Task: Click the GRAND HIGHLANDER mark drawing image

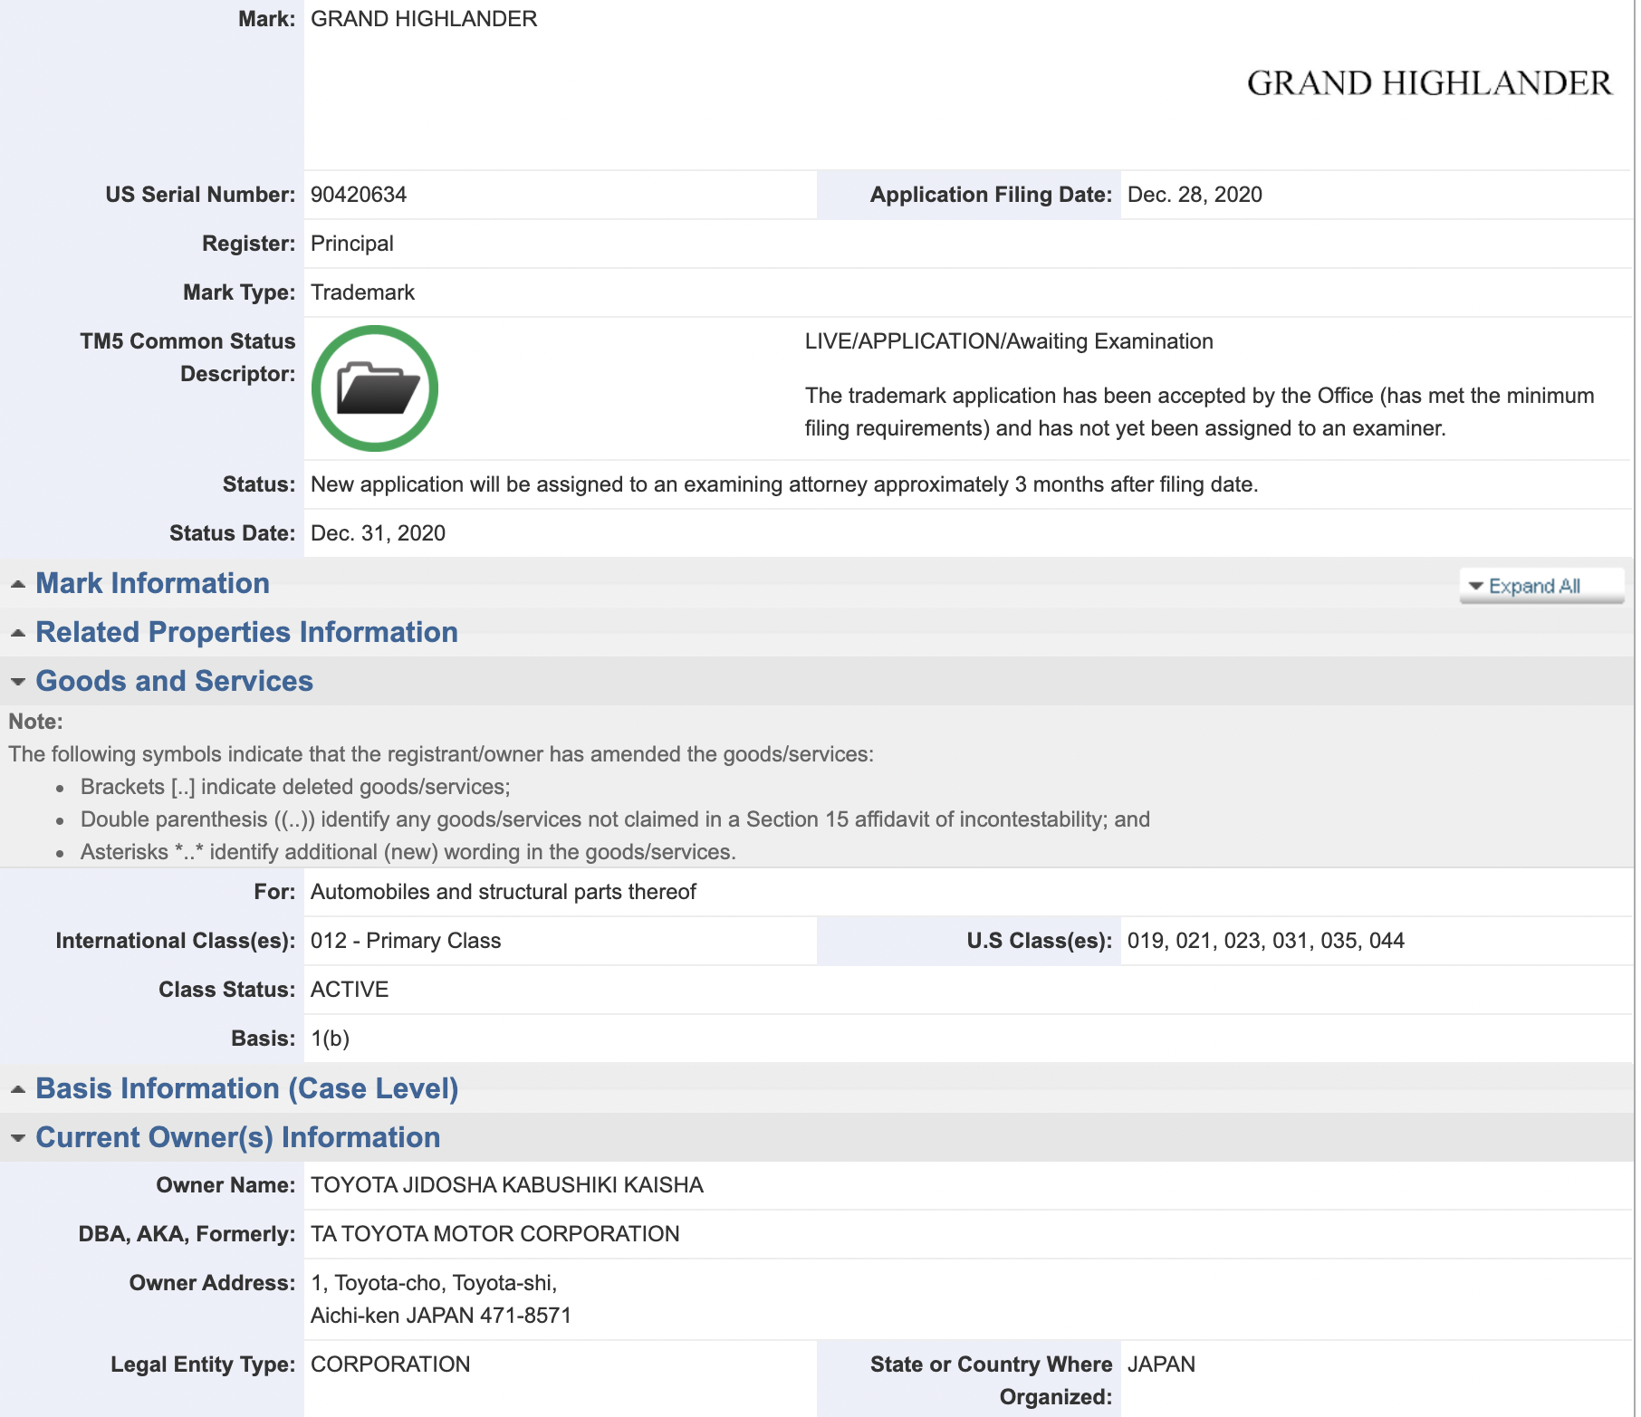Action: [1428, 83]
